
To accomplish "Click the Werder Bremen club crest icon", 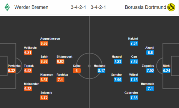I will coord(7,7).
